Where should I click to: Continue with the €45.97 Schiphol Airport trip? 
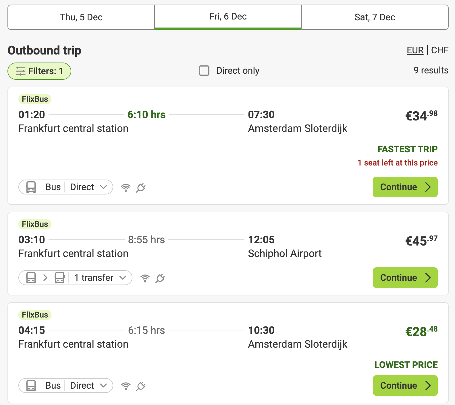405,278
